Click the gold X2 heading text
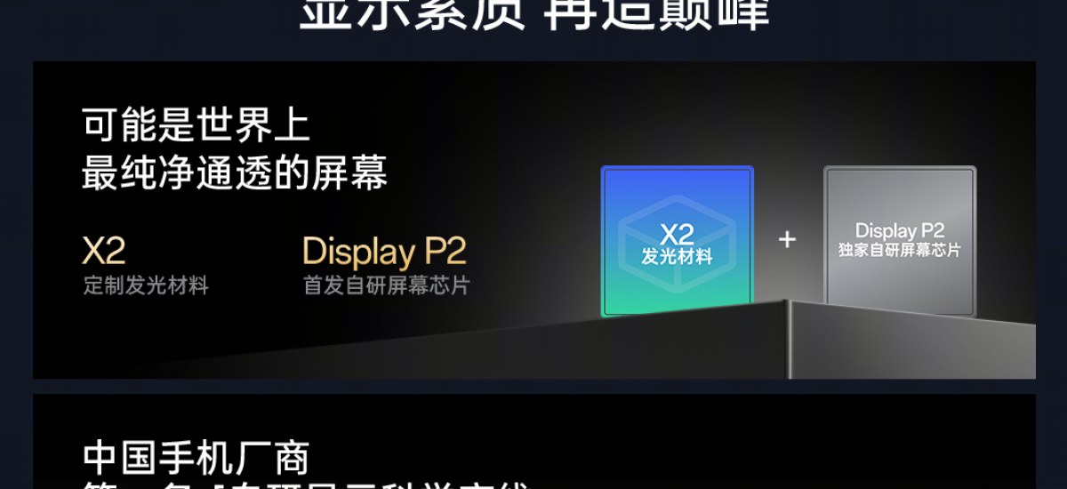 coord(103,251)
